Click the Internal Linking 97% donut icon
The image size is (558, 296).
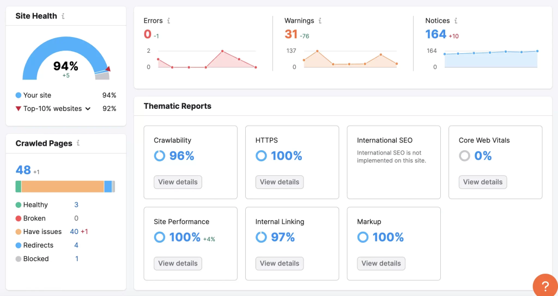tap(261, 237)
